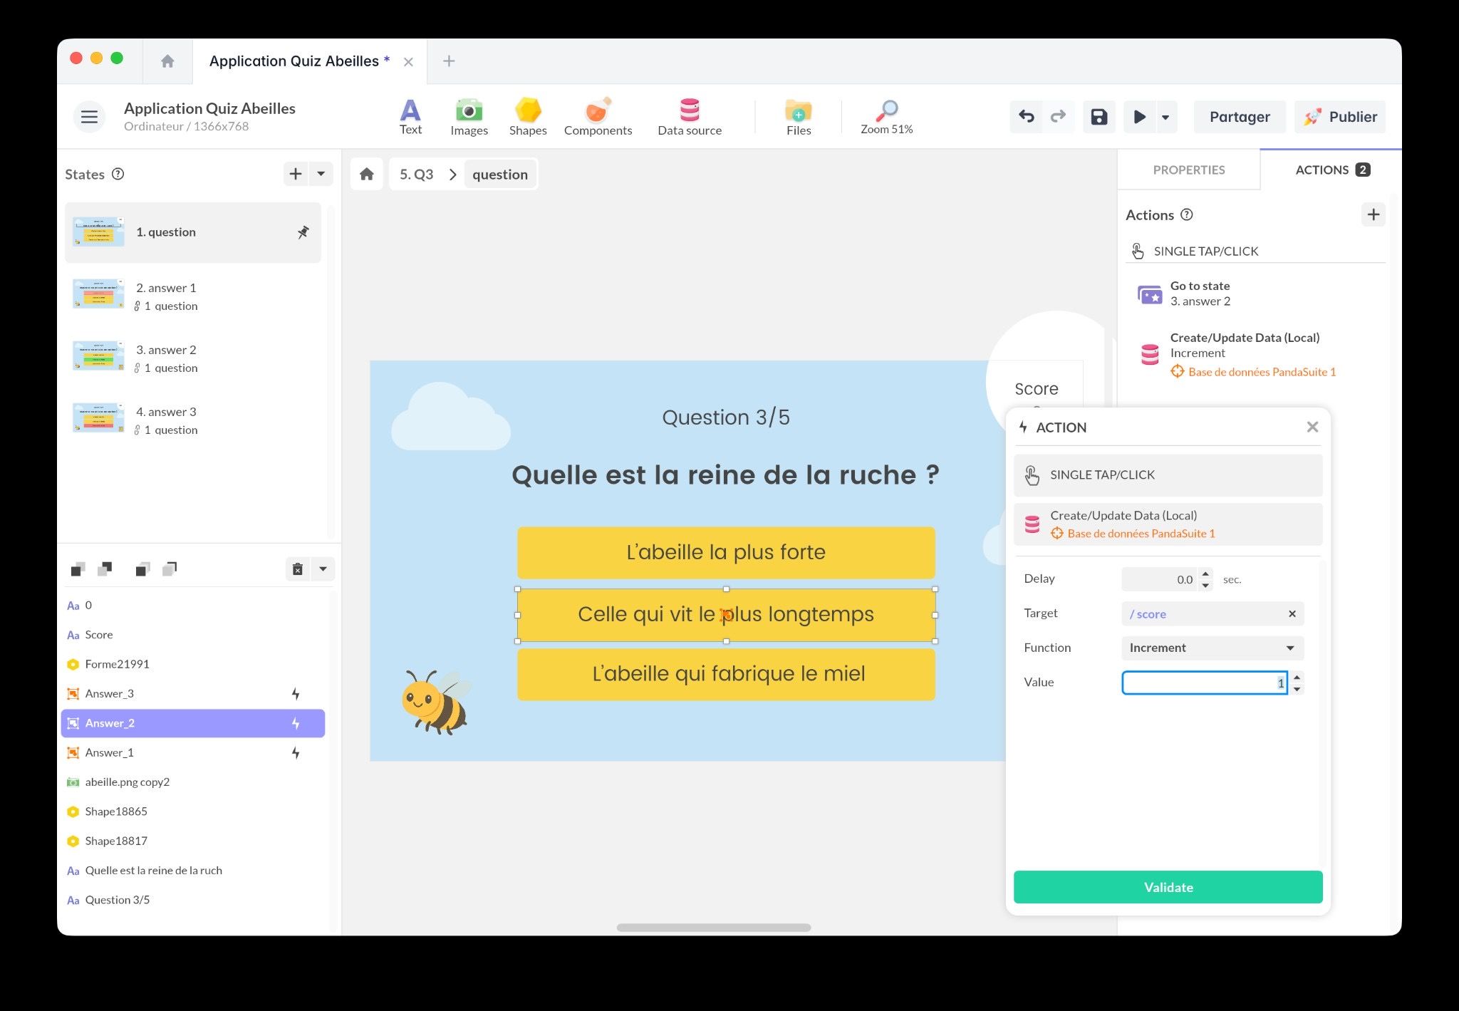Screen dimensions: 1459x1011
Task: Click the Validate button
Action: 1168,887
